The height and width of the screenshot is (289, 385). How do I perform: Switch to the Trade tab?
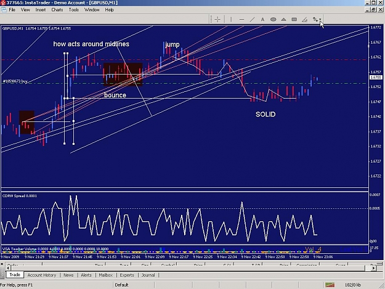tap(15, 275)
